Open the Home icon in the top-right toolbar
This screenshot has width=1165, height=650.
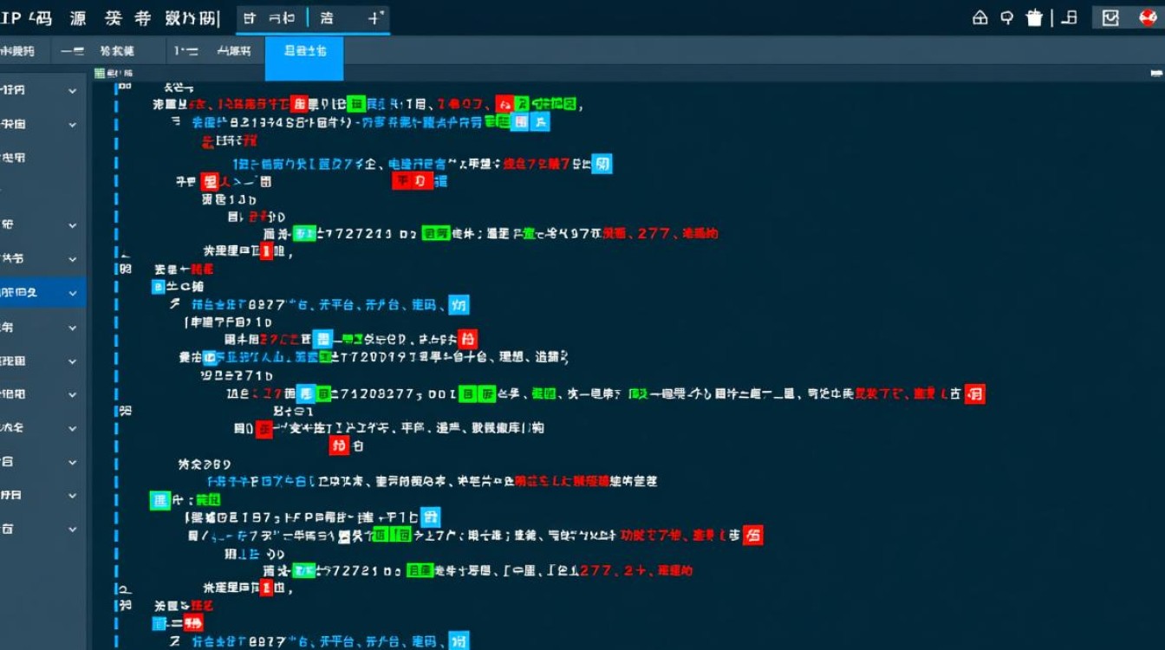pos(979,16)
